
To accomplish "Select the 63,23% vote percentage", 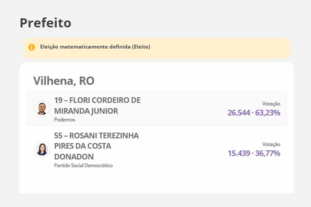I will point(268,113).
